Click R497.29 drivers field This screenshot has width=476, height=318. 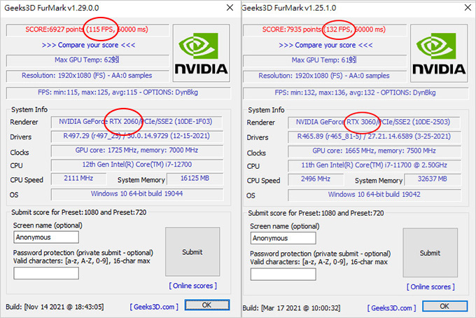136,136
